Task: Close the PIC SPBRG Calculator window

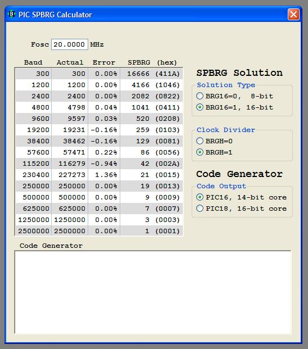Action: click(x=293, y=15)
